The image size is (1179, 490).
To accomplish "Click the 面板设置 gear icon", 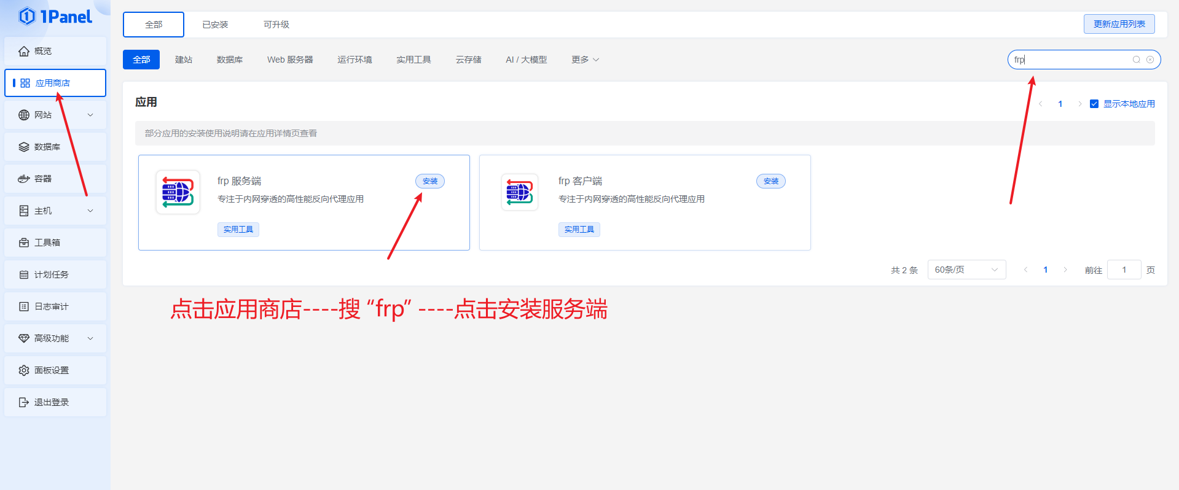I will coord(24,370).
